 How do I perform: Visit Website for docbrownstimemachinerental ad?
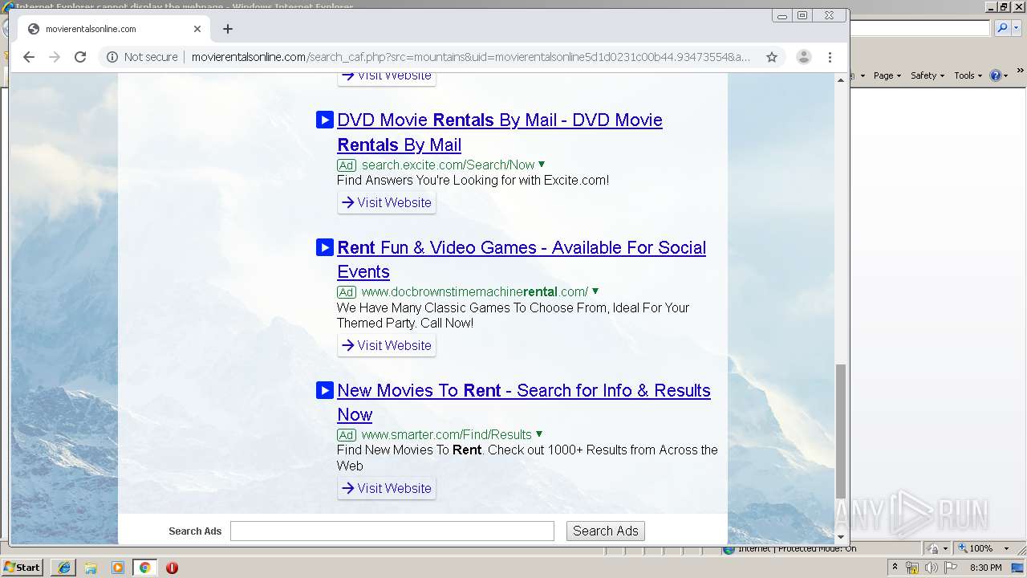[387, 345]
